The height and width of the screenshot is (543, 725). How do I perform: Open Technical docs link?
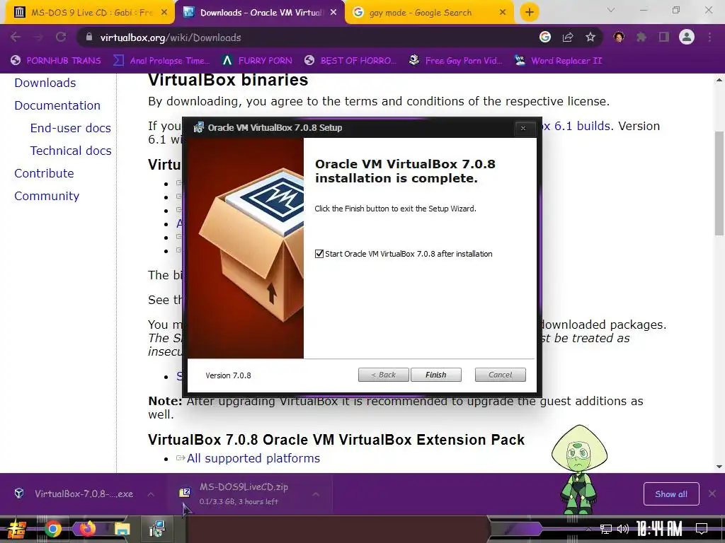click(71, 151)
